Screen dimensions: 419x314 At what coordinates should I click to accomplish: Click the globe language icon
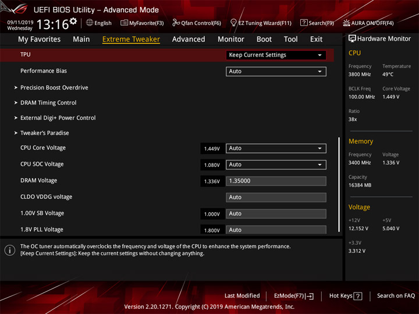90,23
